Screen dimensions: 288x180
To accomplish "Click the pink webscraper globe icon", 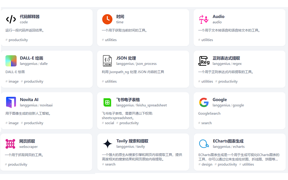I will click(10, 144).
